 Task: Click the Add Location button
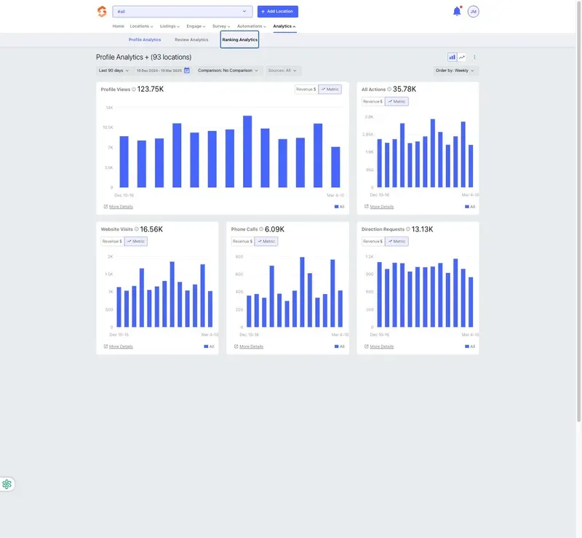point(278,12)
